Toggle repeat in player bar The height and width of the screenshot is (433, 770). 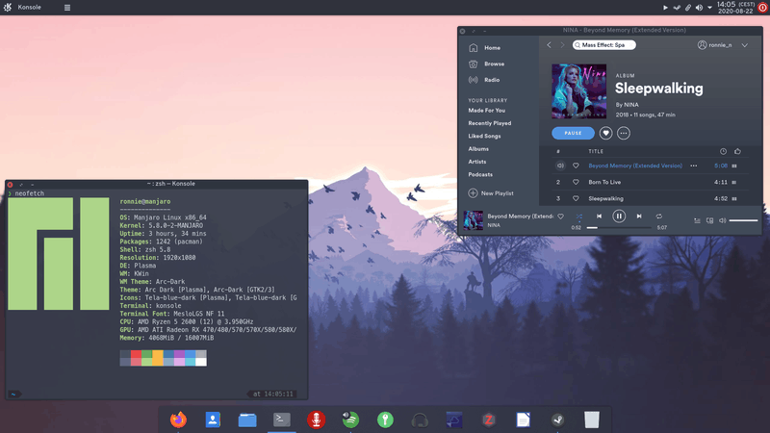pos(659,216)
